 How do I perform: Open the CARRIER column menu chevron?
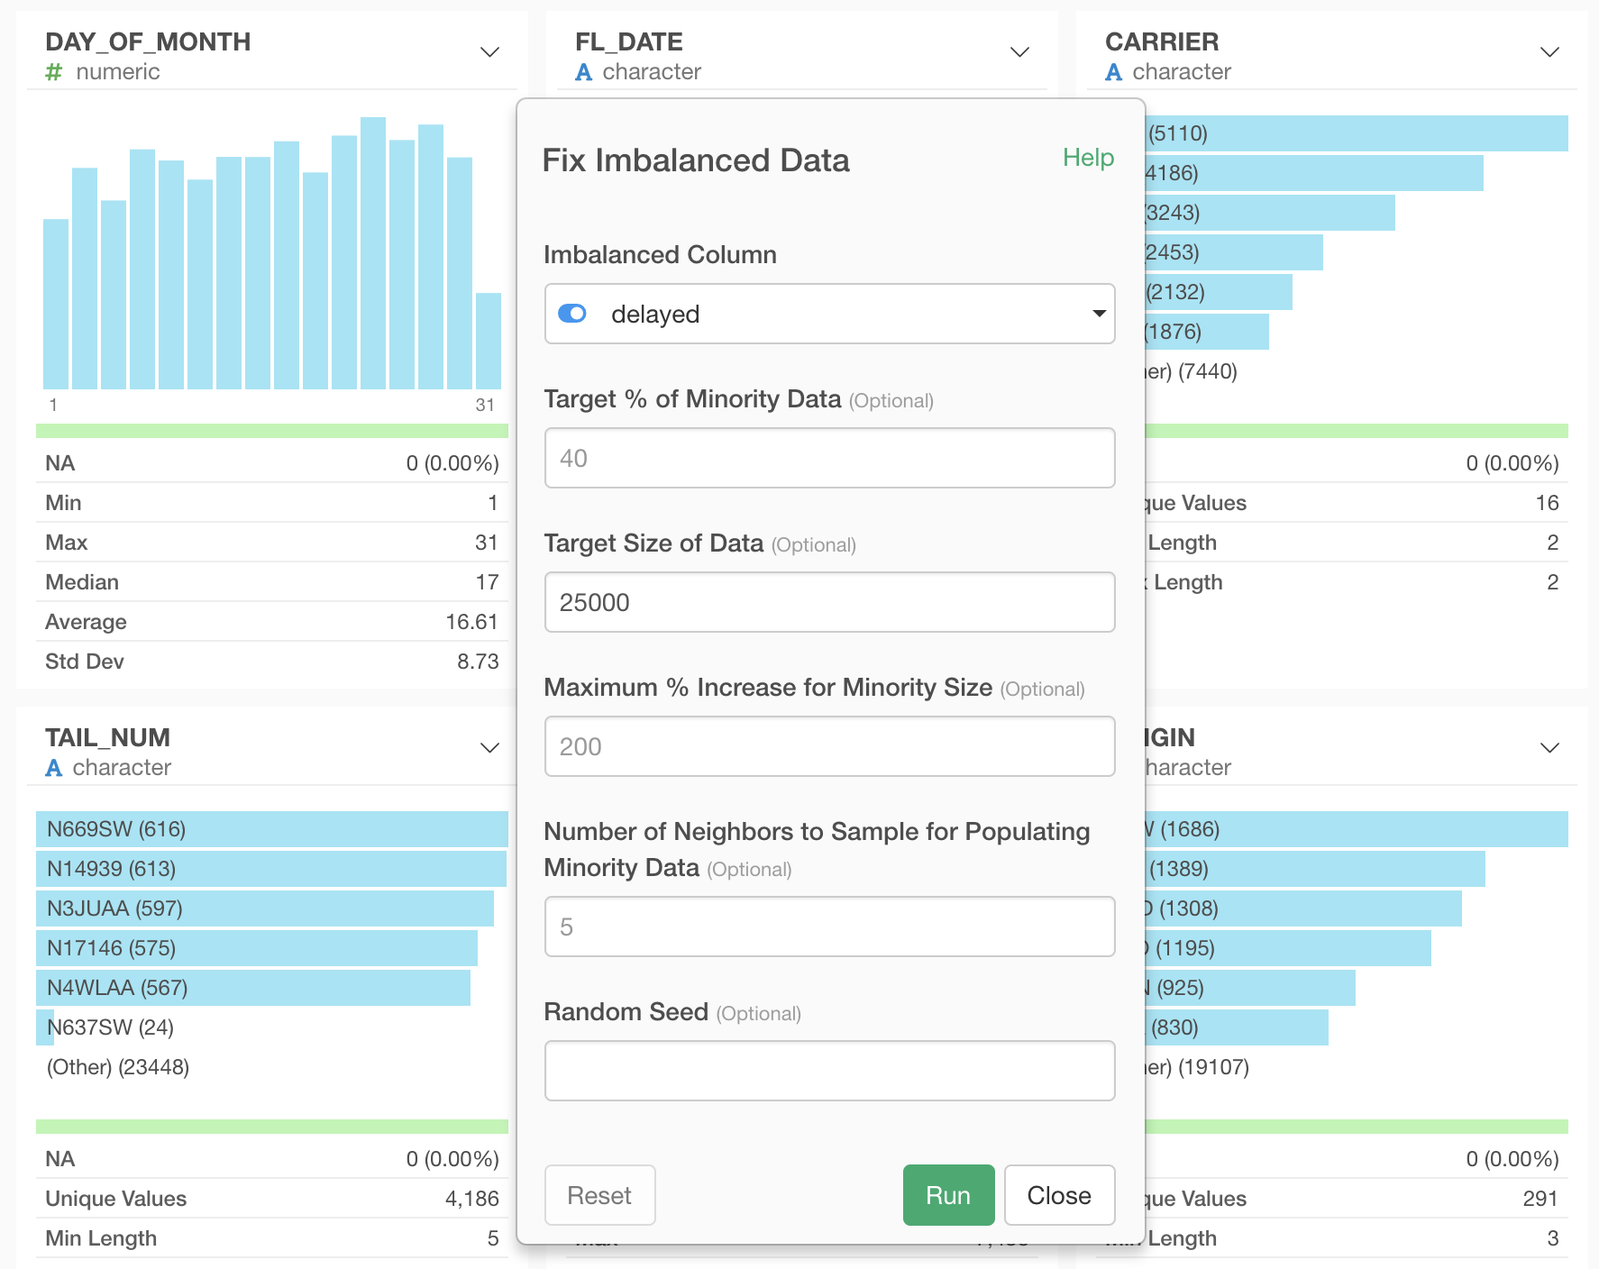point(1549,52)
